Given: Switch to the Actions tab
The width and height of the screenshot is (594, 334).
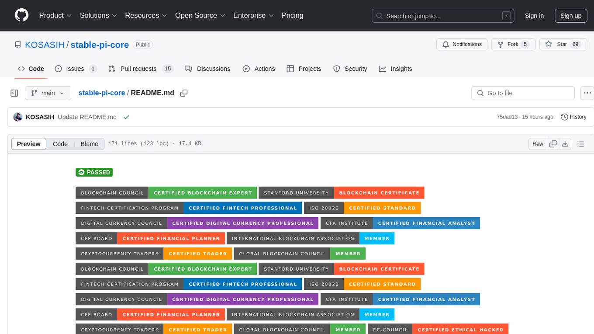Looking at the screenshot, I should [x=259, y=69].
